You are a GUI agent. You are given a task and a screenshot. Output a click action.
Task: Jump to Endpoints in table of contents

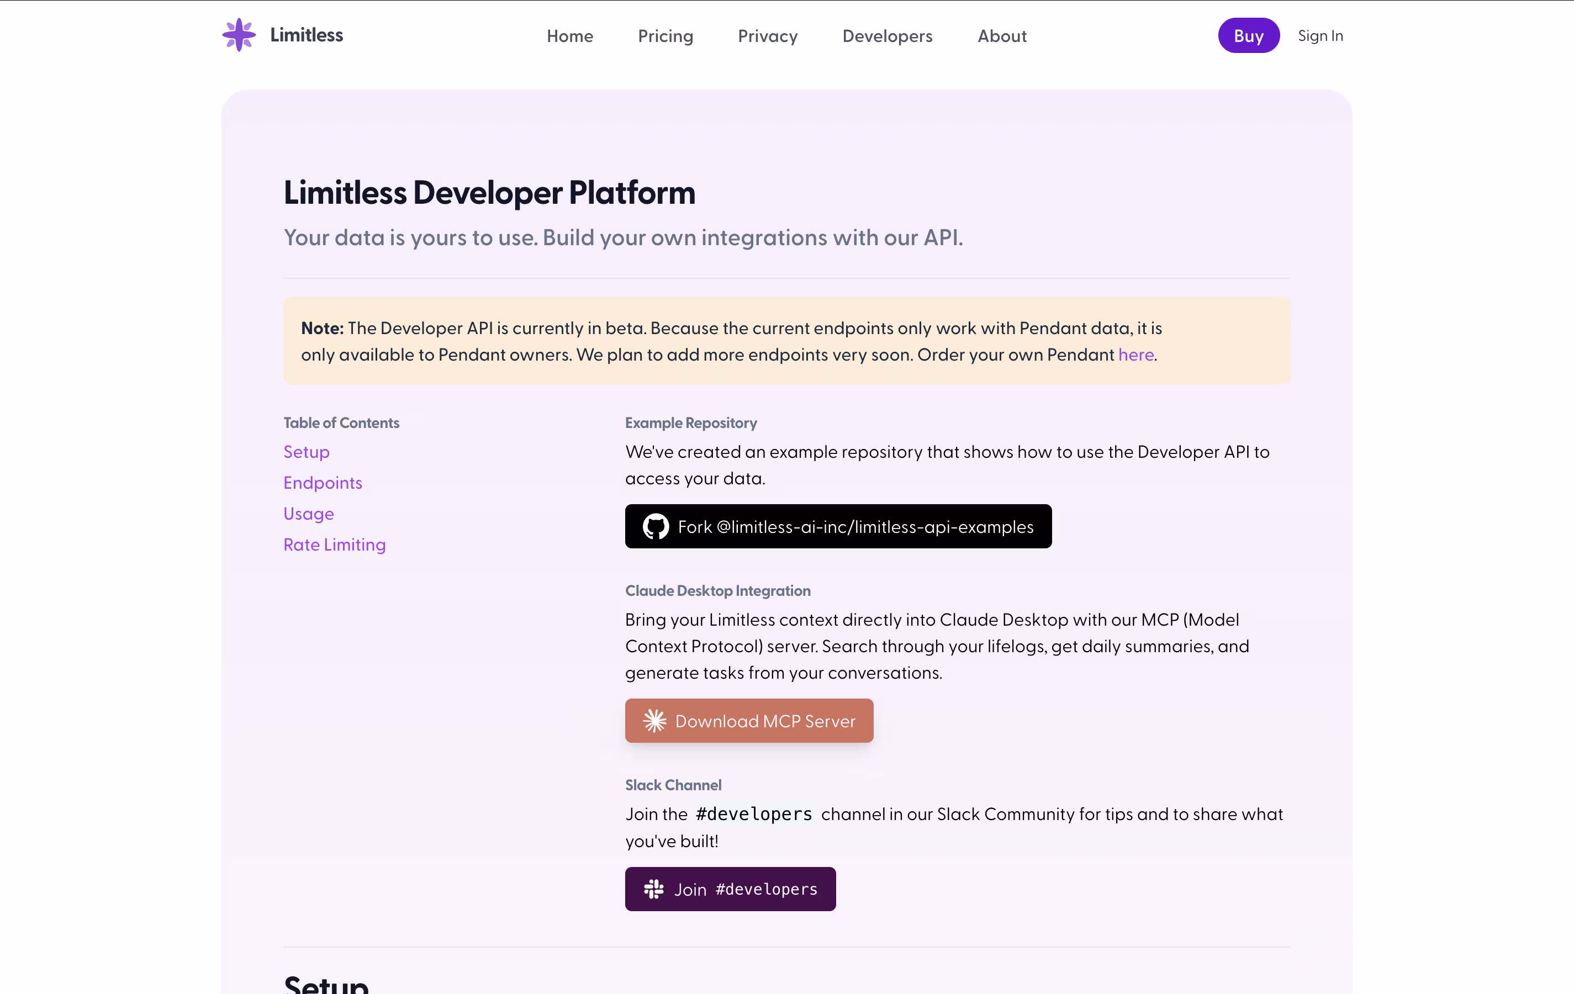[x=323, y=482]
